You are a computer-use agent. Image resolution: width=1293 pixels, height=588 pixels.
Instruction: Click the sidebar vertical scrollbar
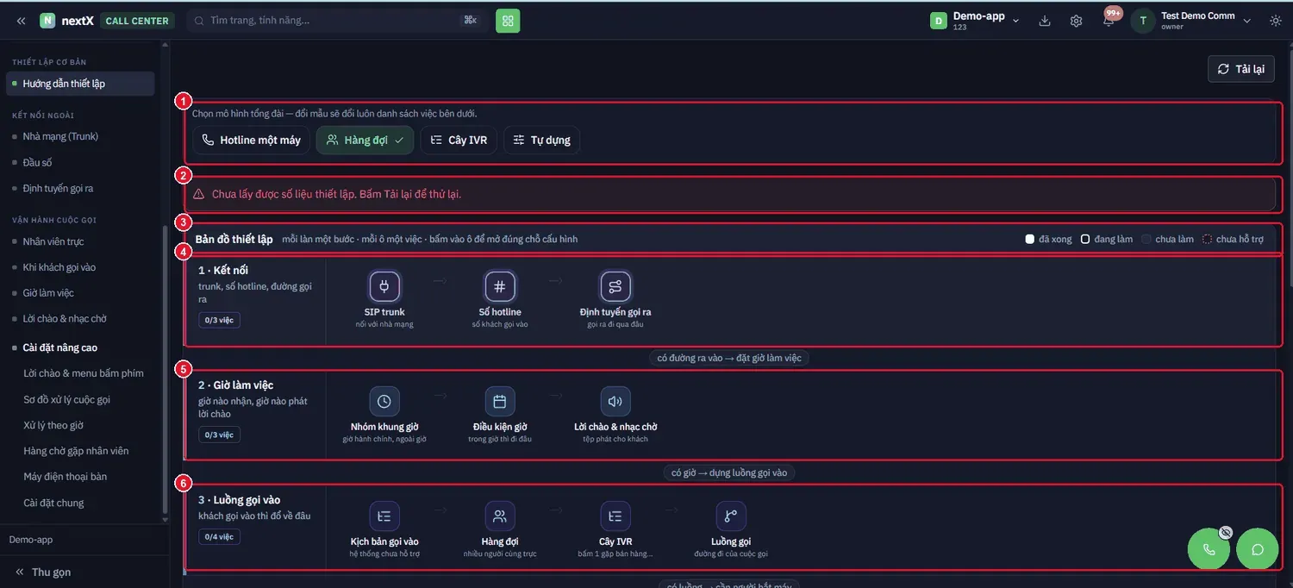click(164, 371)
